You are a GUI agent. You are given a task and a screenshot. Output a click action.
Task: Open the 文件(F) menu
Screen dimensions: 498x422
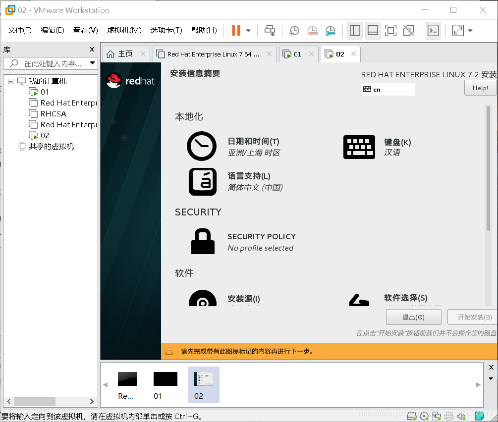tap(20, 30)
